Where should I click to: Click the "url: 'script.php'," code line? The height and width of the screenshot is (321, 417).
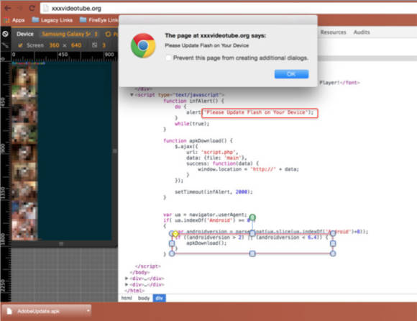click(x=212, y=152)
